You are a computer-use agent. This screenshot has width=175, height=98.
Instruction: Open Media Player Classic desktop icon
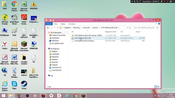[14, 19]
